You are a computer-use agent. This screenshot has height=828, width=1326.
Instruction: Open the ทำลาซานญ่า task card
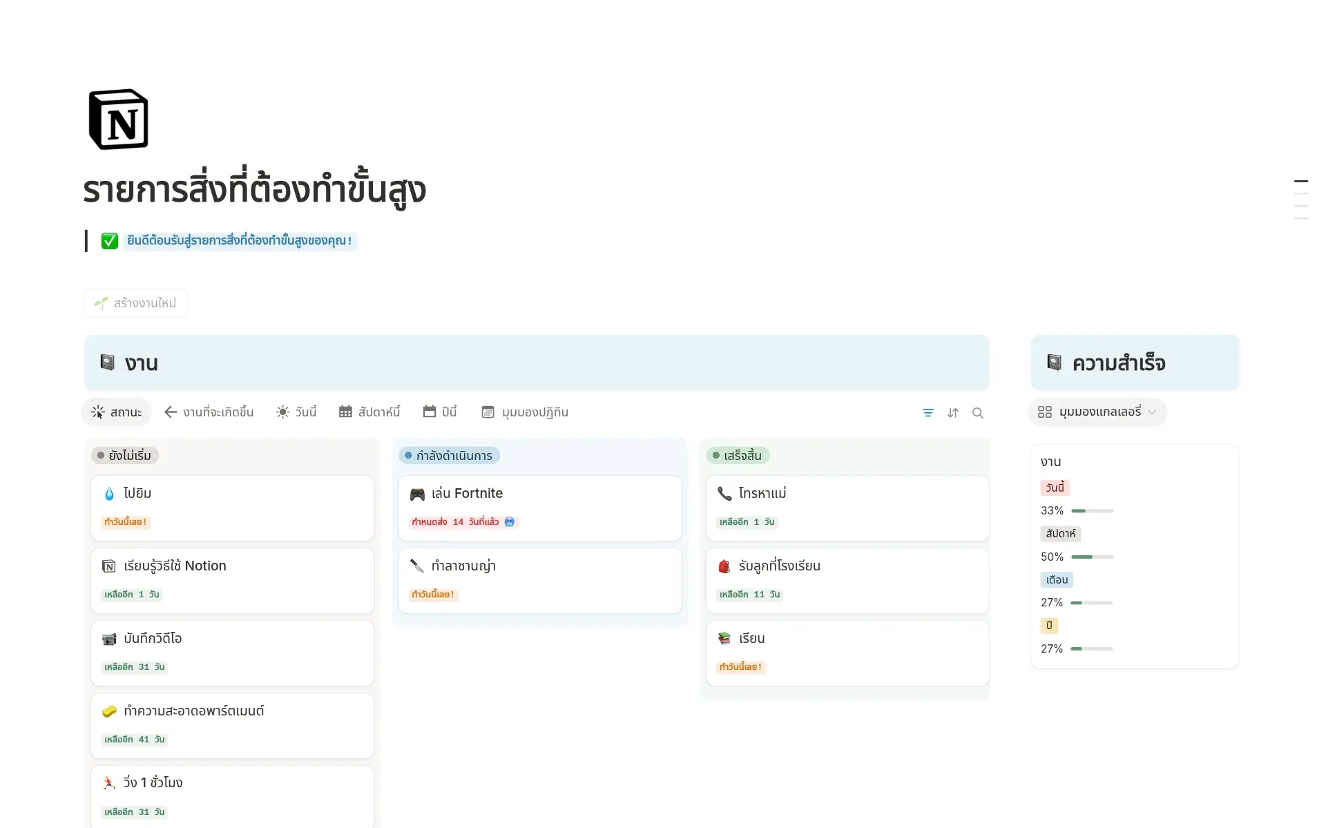540,581
